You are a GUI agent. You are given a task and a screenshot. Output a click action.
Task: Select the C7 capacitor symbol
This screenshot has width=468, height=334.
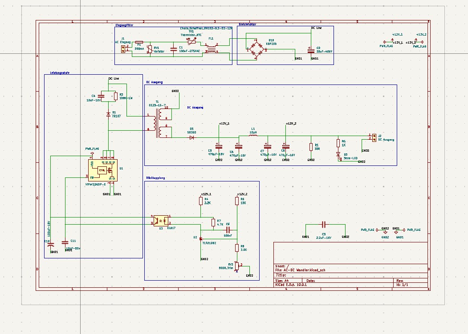tap(268, 146)
